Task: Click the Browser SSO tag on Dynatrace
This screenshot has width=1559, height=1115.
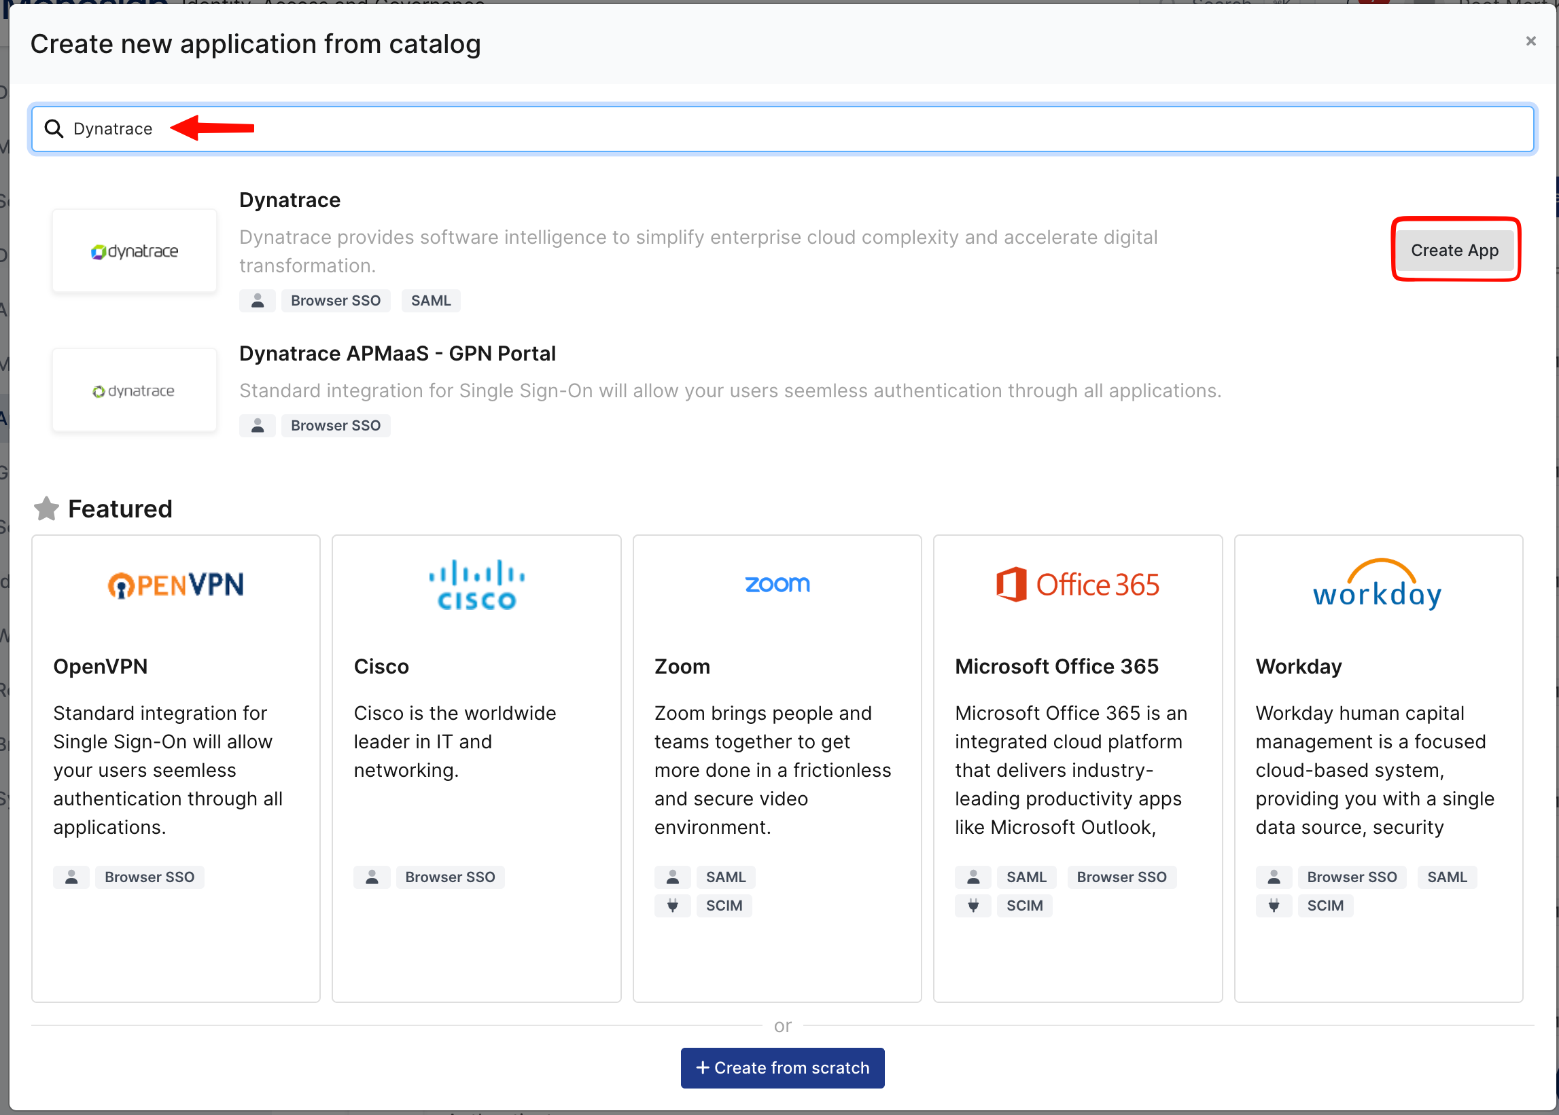Action: click(x=335, y=301)
